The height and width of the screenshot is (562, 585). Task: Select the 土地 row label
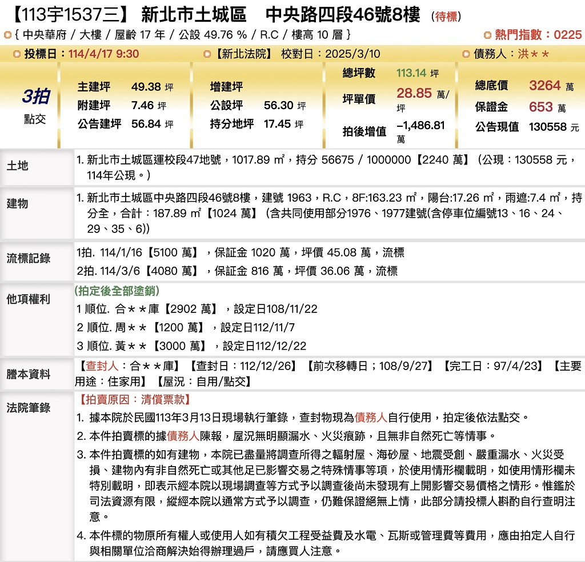(17, 166)
